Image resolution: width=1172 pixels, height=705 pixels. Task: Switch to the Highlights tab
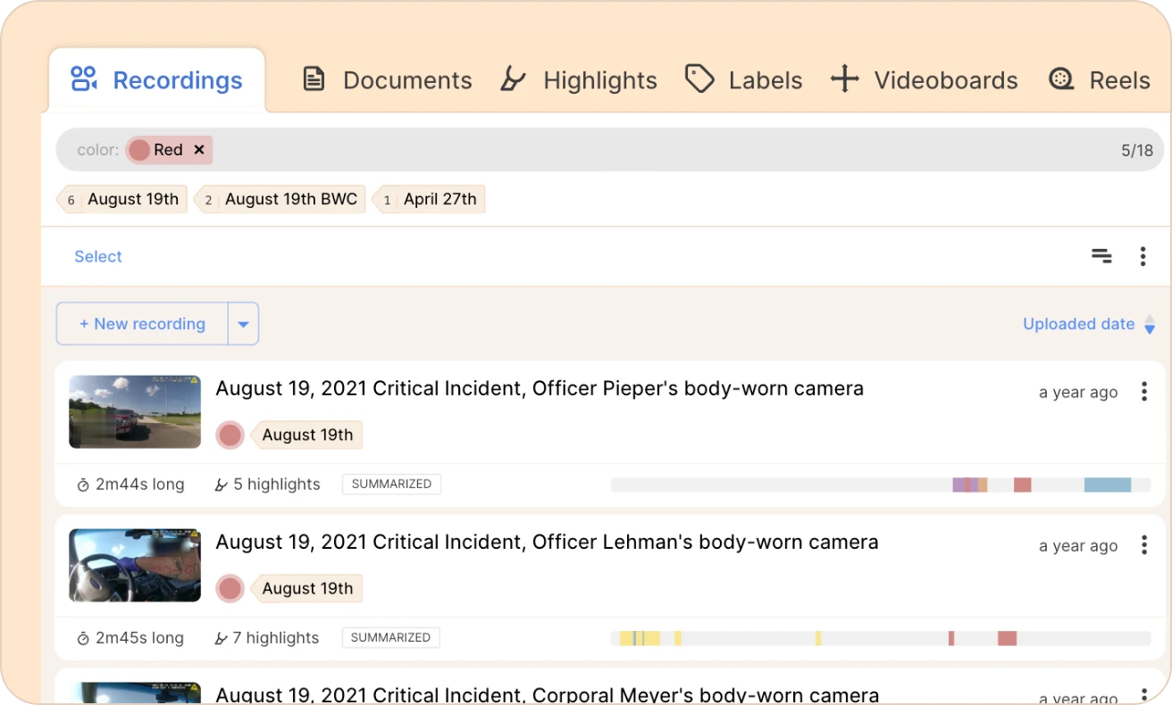pyautogui.click(x=578, y=80)
